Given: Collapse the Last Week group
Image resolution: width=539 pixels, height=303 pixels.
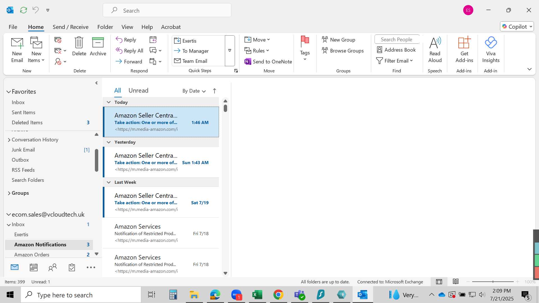Looking at the screenshot, I should (x=109, y=182).
